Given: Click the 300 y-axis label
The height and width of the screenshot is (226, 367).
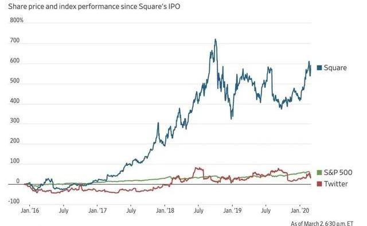Looking at the screenshot, I should [15, 121].
